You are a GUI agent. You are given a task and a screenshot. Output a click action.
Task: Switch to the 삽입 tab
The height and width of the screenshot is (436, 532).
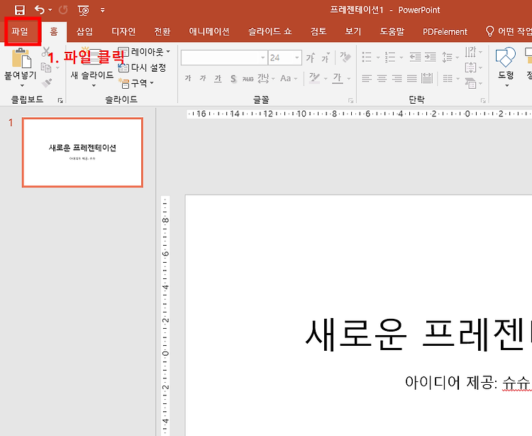pos(84,31)
